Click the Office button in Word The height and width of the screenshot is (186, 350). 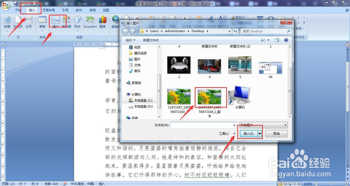tap(6, 5)
